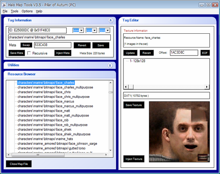Screen dimensions: 220x174
Task: Click the Offset field 1AC3D8C
Action: click(184, 53)
